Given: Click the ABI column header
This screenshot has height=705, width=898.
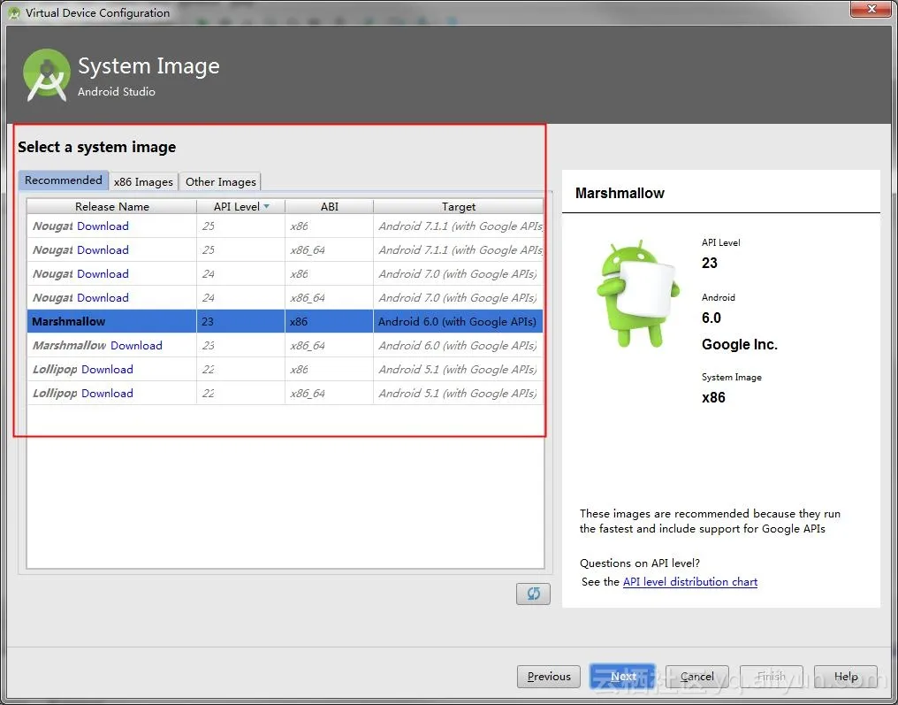Looking at the screenshot, I should pyautogui.click(x=330, y=206).
